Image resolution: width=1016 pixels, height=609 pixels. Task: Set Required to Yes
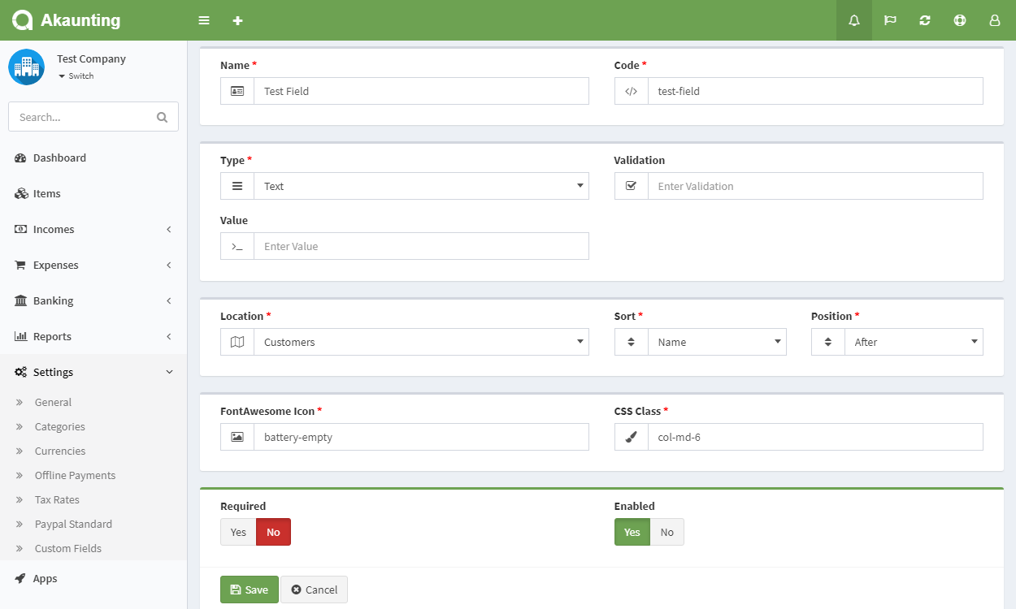click(x=238, y=532)
